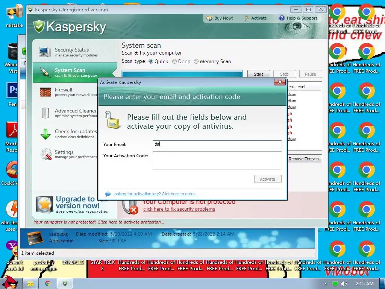Image resolution: width=385 pixels, height=289 pixels.
Task: Click the Your Email input field
Action: pyautogui.click(x=217, y=144)
